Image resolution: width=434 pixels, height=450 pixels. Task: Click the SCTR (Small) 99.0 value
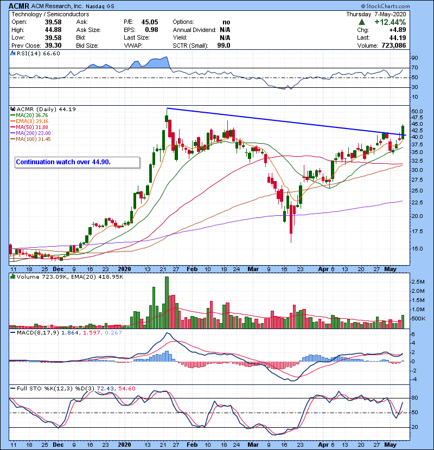[x=224, y=46]
